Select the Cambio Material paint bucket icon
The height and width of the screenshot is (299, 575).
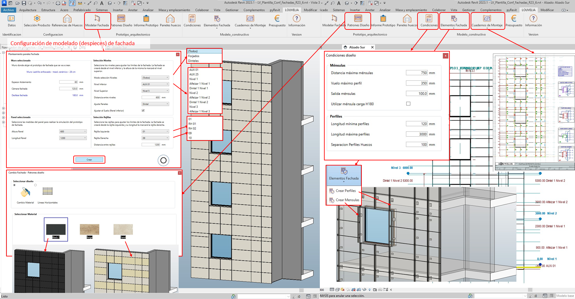25,192
